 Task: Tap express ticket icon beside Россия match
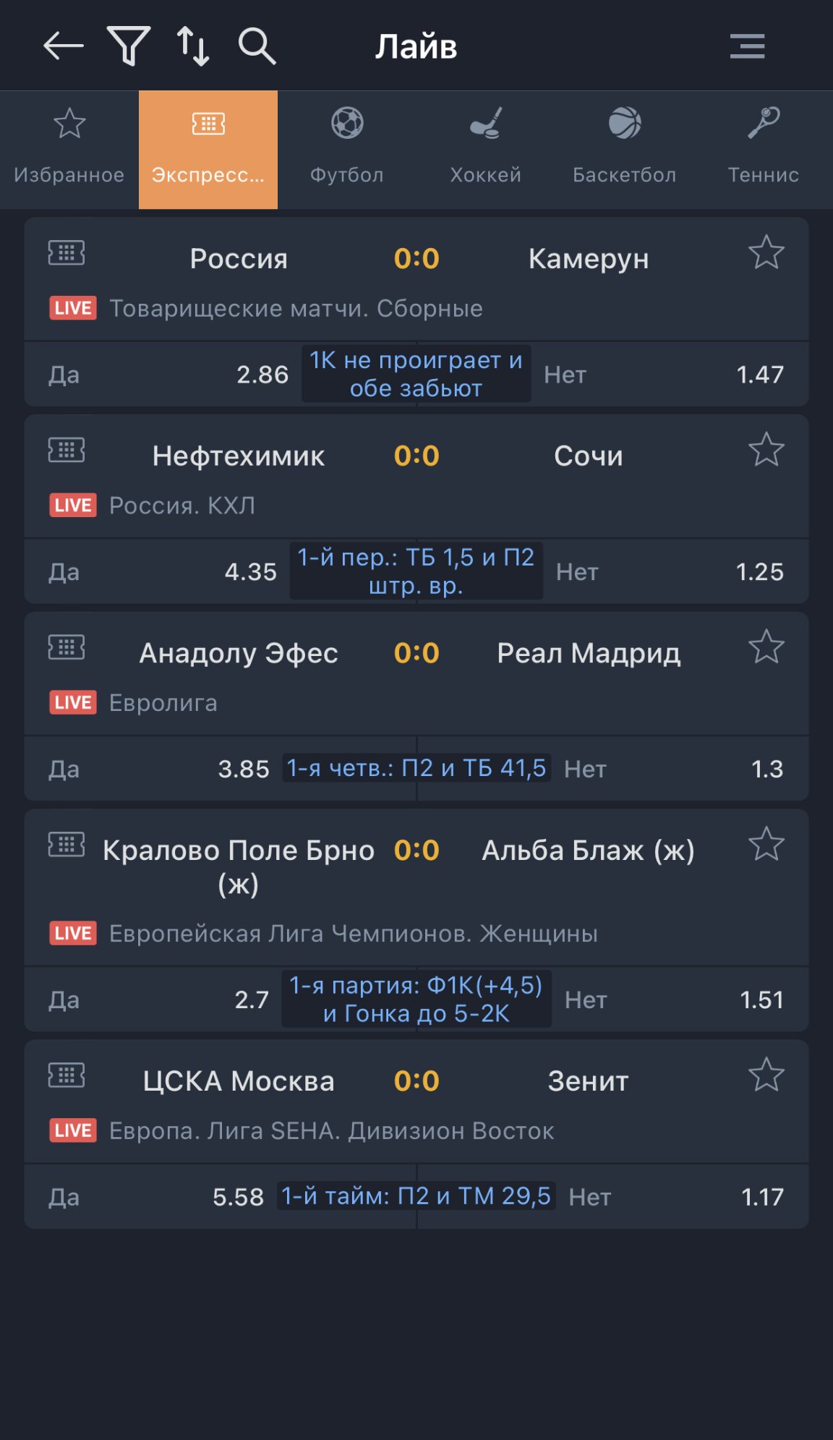(67, 253)
